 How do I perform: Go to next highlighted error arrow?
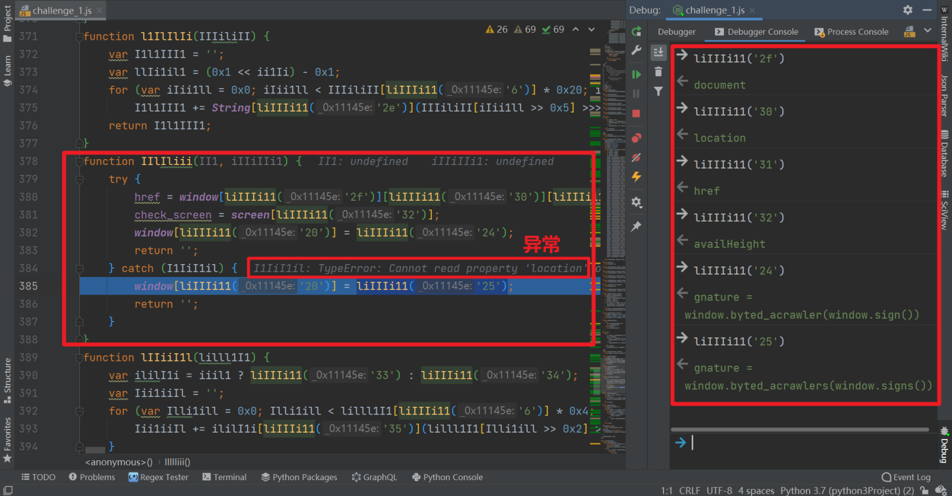[592, 29]
